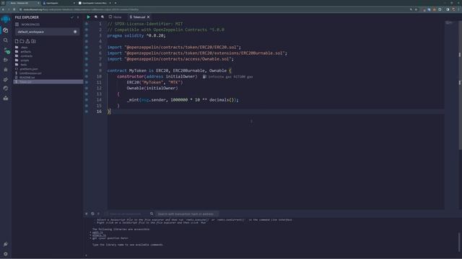Expand the tests folder

point(24,65)
